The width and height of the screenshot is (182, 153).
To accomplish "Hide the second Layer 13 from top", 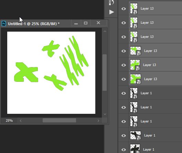I will (x=124, y=23).
